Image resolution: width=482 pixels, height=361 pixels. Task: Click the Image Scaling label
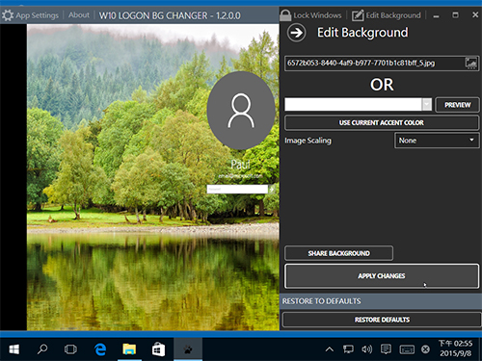point(308,141)
